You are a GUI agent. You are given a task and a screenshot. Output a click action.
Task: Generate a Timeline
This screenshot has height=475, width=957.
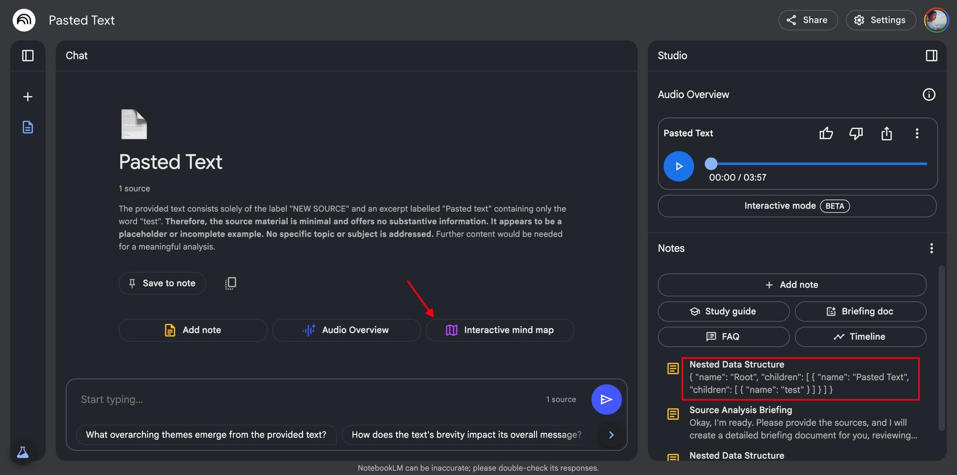click(x=860, y=337)
